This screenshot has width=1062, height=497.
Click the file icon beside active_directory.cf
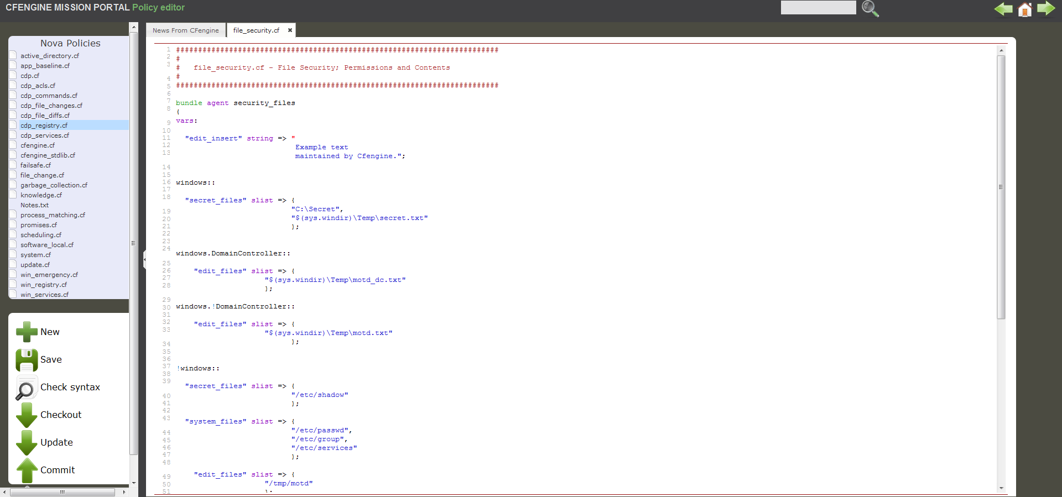pyautogui.click(x=13, y=55)
